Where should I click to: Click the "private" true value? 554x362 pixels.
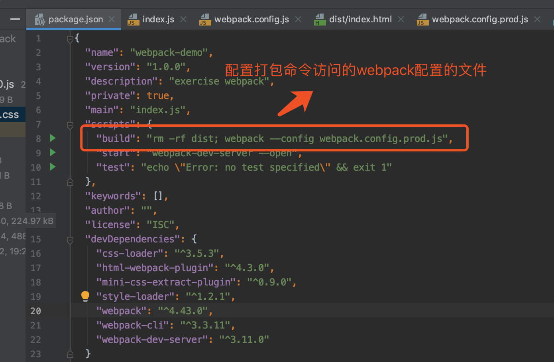[x=158, y=96]
